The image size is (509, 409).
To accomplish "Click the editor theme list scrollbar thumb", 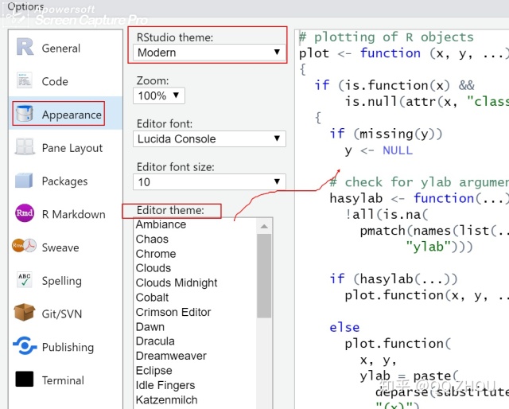I will coord(264,276).
